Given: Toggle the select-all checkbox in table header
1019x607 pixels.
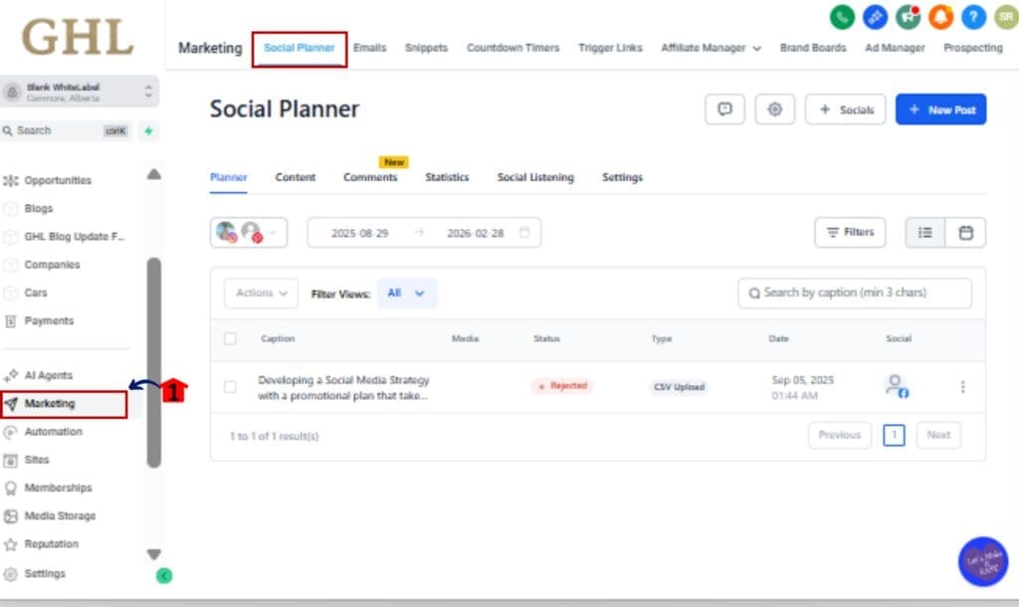Looking at the screenshot, I should [230, 338].
